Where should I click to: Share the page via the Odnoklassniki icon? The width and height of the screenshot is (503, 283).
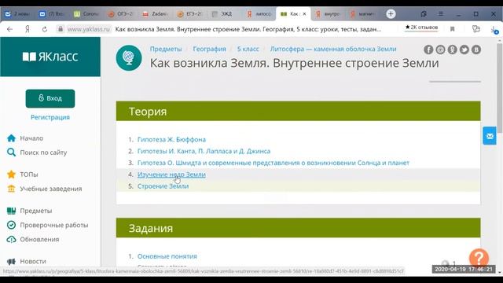pos(453,50)
